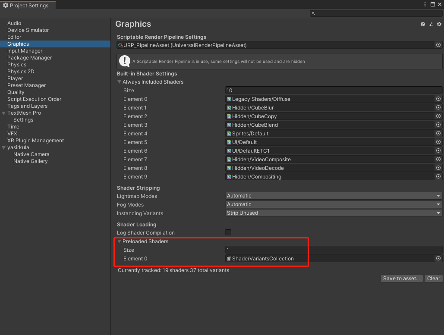Open object picker for UI/DefaultETC1
This screenshot has width=444, height=335.
coord(438,150)
